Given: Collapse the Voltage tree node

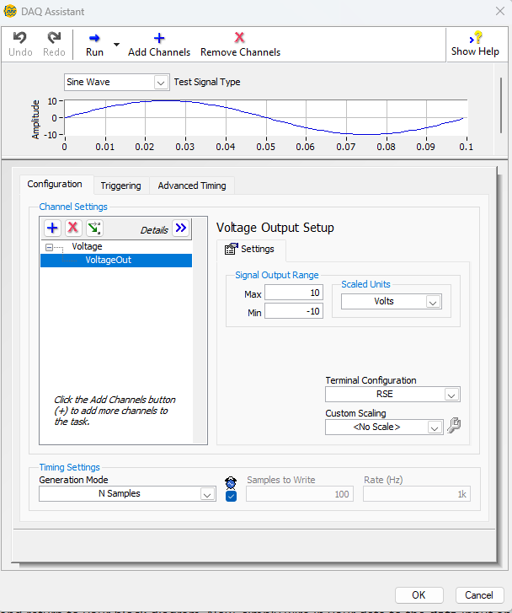Looking at the screenshot, I should (x=51, y=247).
